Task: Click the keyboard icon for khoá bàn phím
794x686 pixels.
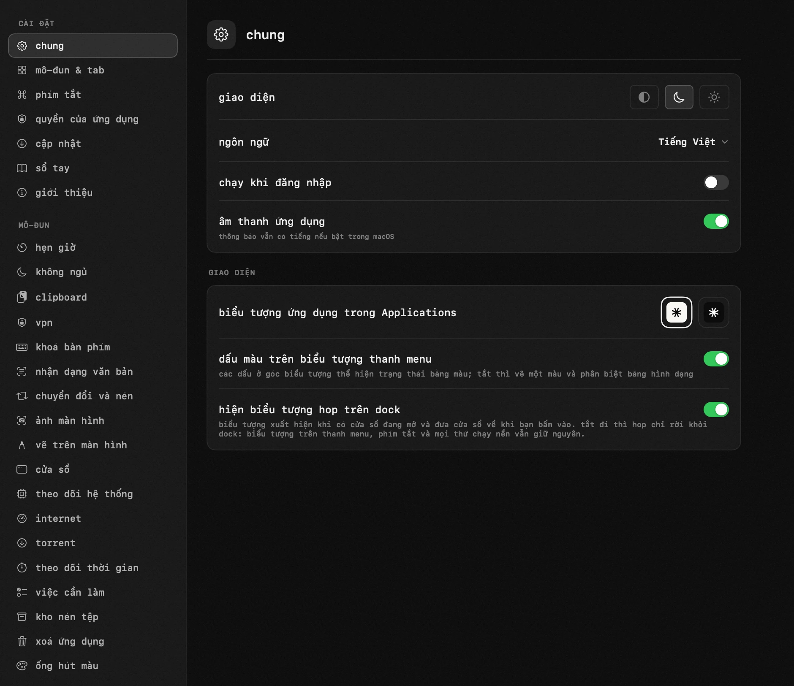Action: coord(22,347)
